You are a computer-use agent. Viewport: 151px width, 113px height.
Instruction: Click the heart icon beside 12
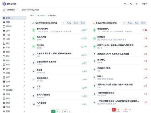(x=143, y=30)
